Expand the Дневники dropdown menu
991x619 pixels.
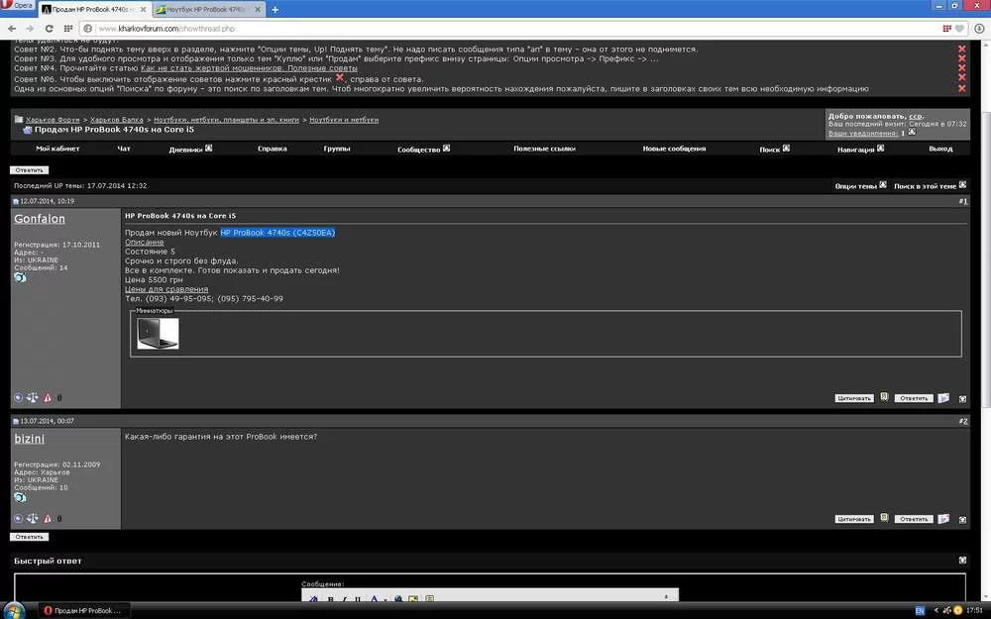pos(208,149)
